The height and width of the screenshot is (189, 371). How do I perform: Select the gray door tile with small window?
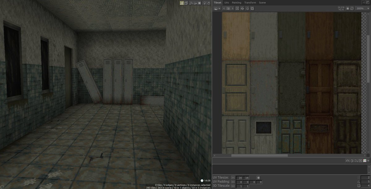pyautogui.click(x=264, y=135)
